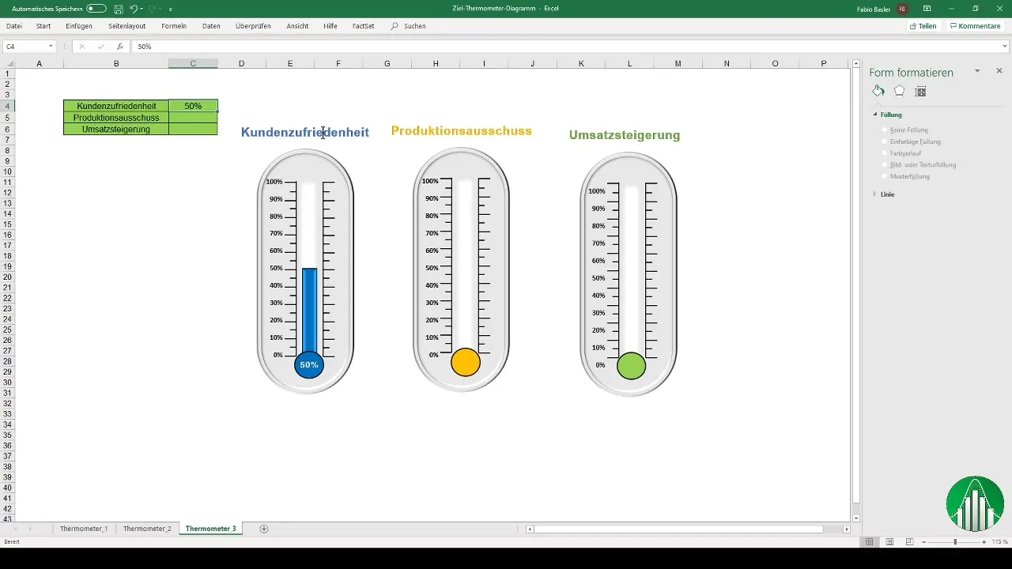Image resolution: width=1012 pixels, height=569 pixels.
Task: Open the Formeln tab
Action: (x=173, y=26)
